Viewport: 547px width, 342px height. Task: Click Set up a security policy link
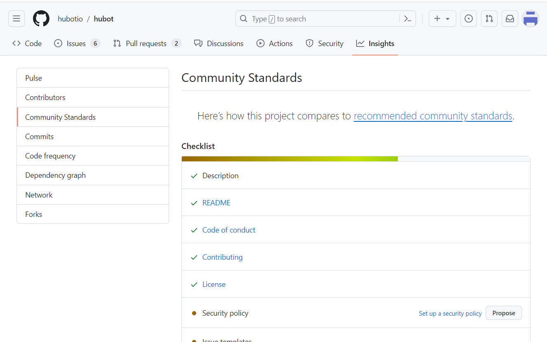(x=450, y=314)
